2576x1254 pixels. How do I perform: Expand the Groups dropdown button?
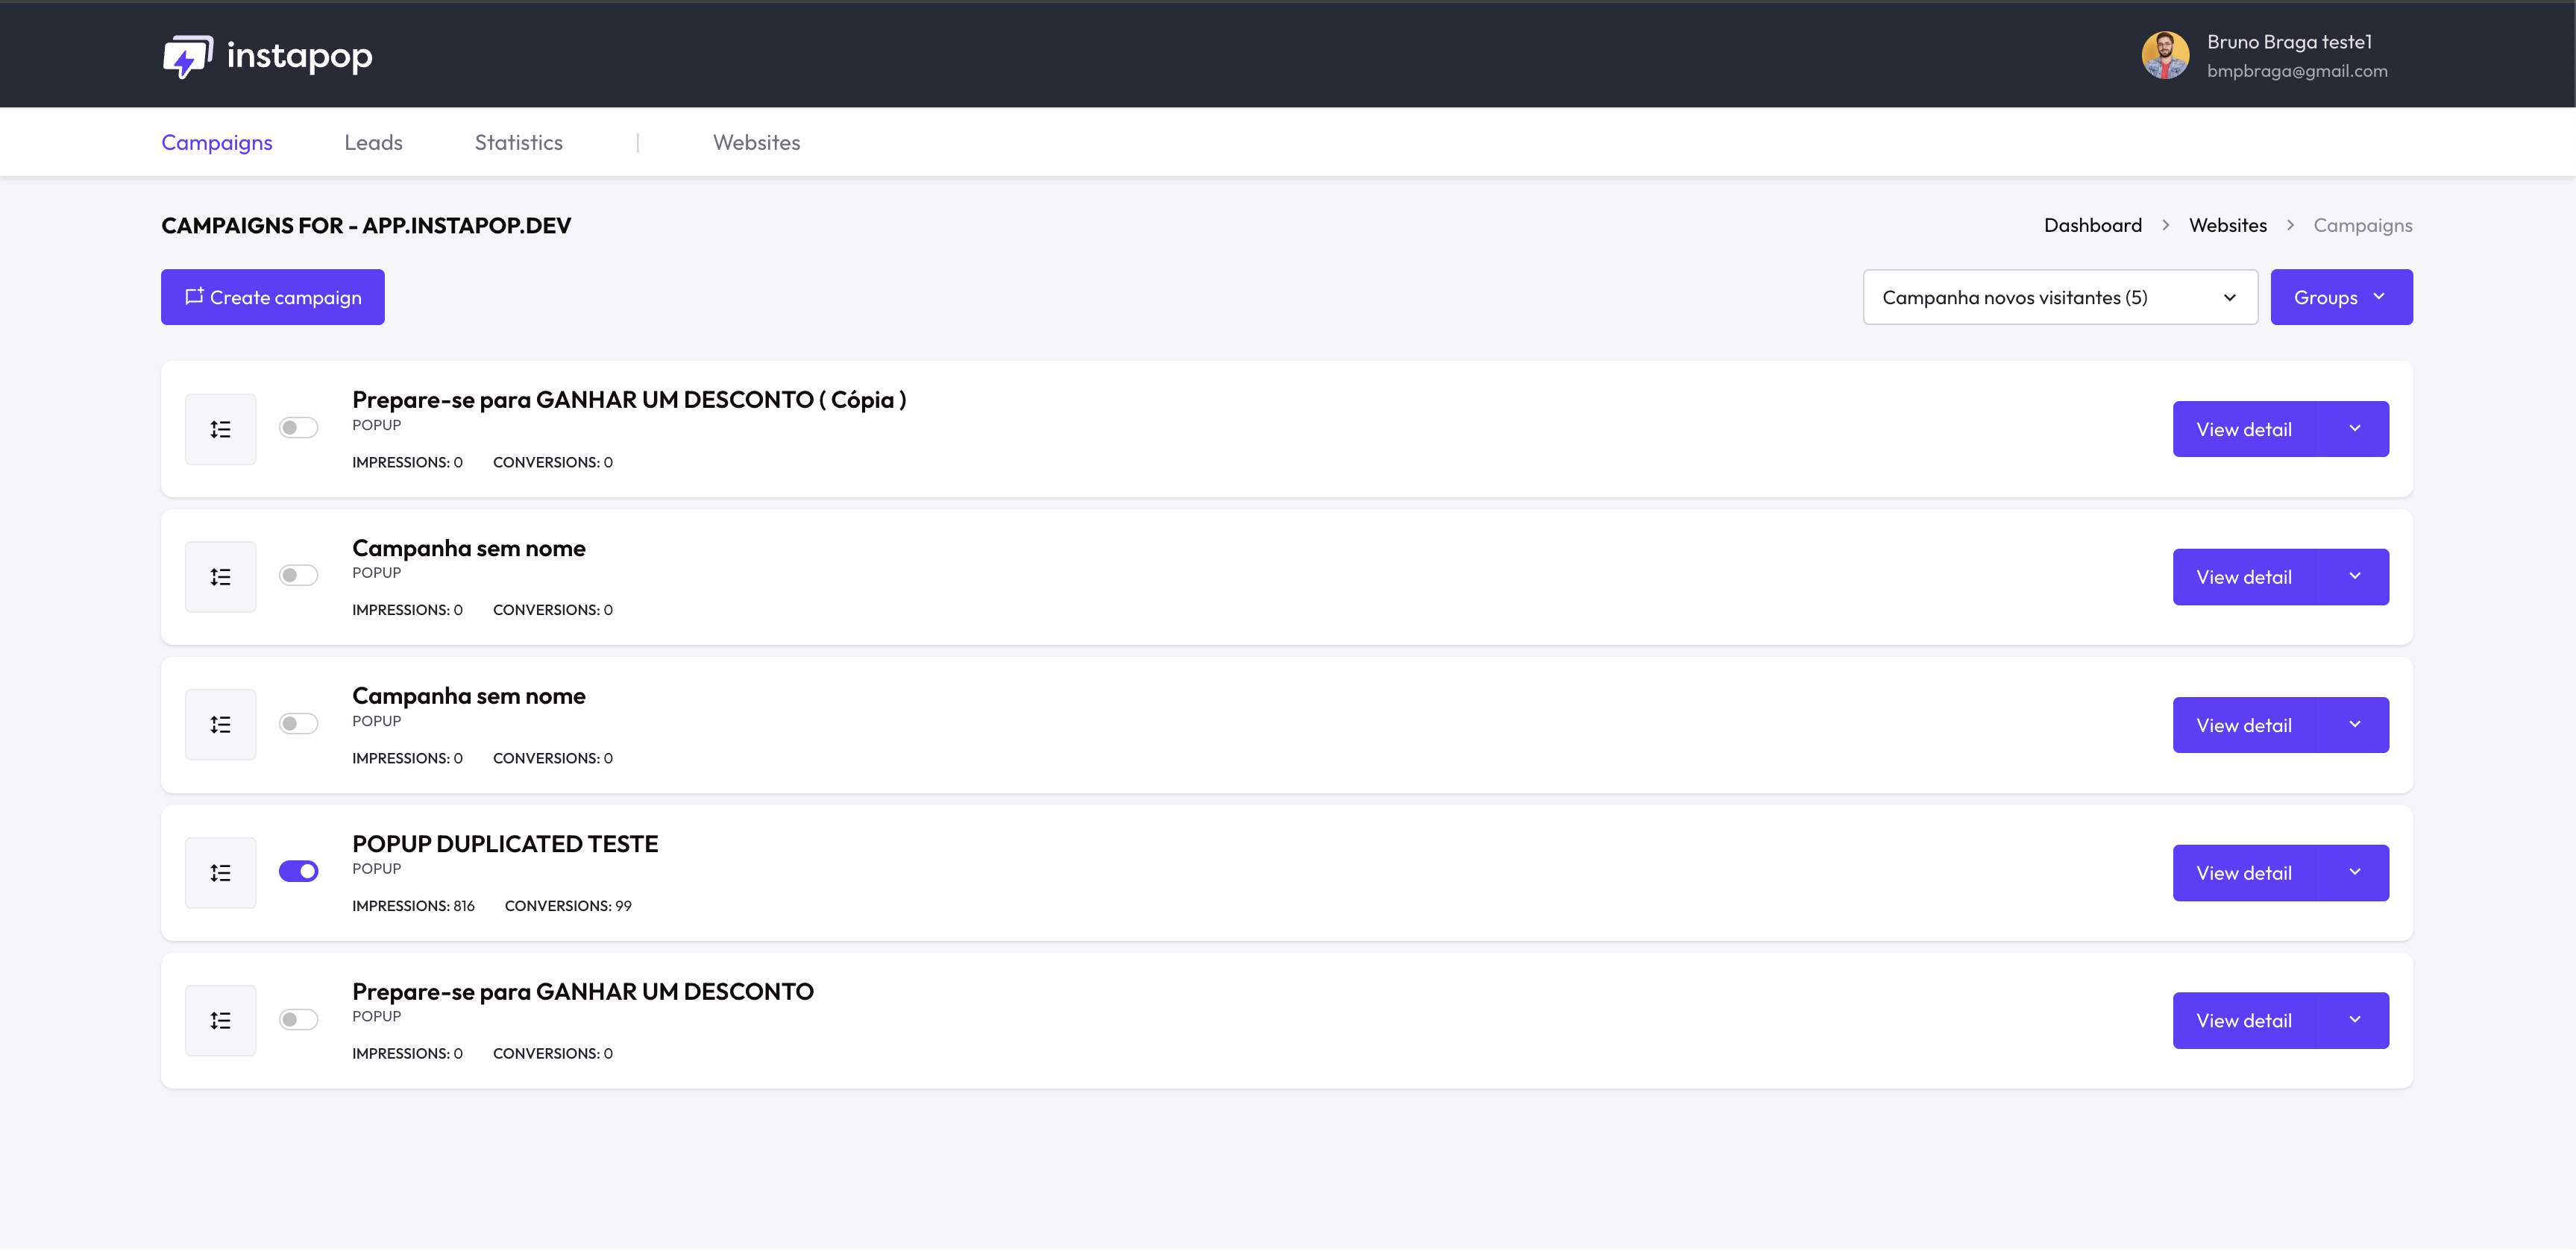click(x=2341, y=298)
